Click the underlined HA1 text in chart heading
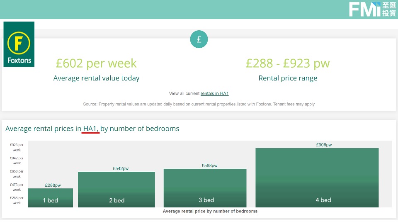Screen dimensions: 398x224 pos(91,129)
